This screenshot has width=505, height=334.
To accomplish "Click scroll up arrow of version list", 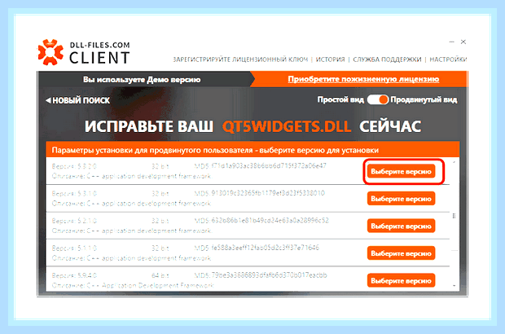I will pyautogui.click(x=455, y=162).
